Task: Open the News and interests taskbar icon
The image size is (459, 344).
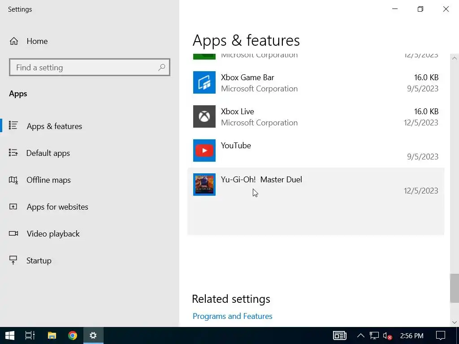Action: click(340, 335)
